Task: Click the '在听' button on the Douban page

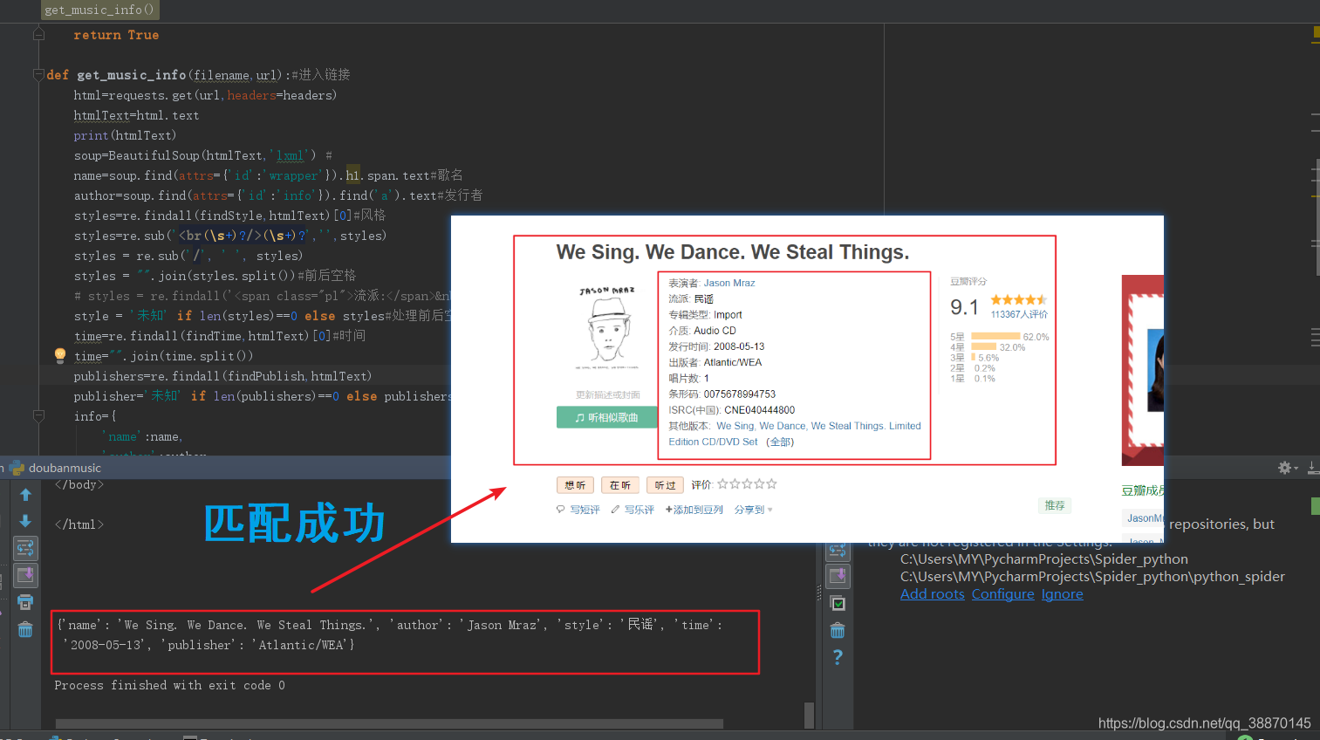Action: click(x=620, y=485)
